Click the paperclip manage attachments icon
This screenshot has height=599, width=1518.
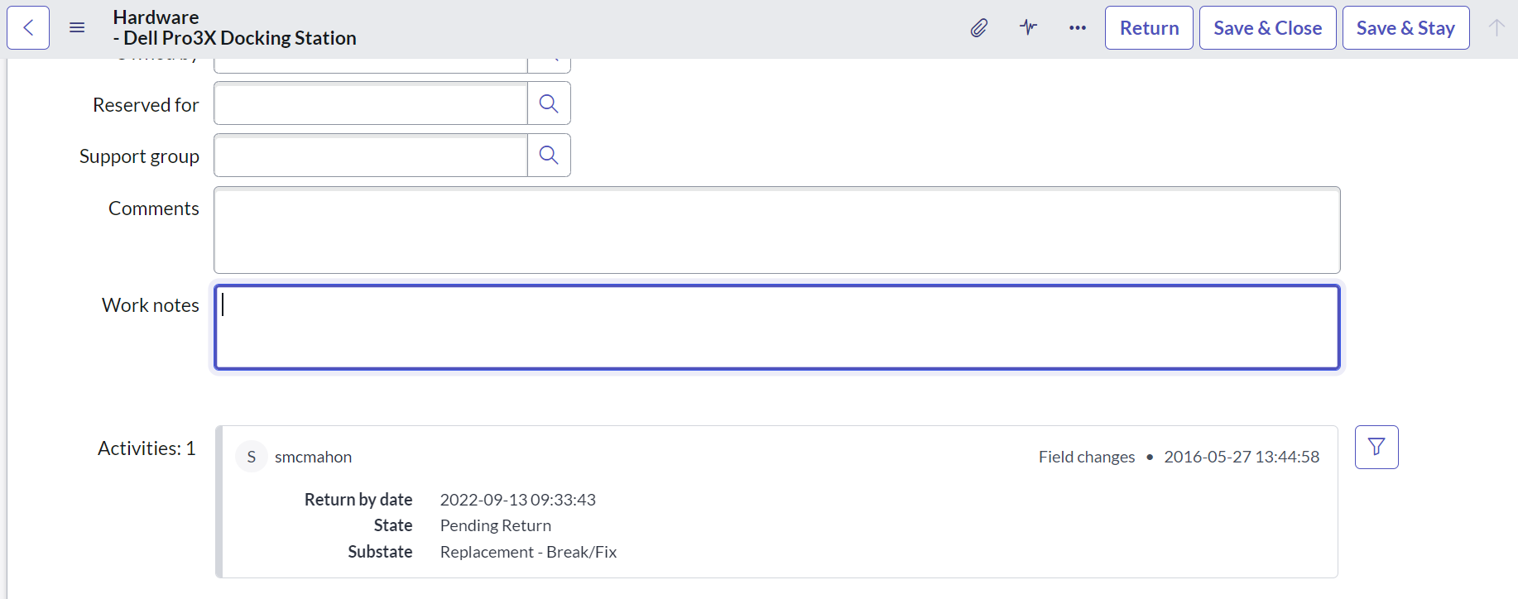[x=979, y=28]
